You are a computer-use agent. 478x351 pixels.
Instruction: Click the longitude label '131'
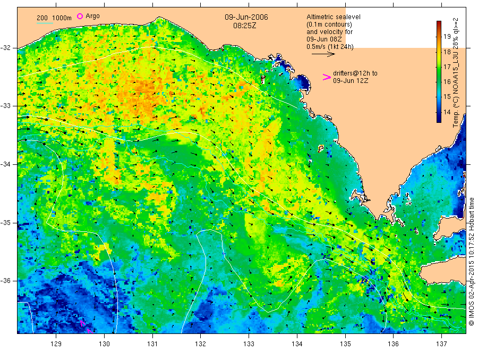[x=152, y=344]
